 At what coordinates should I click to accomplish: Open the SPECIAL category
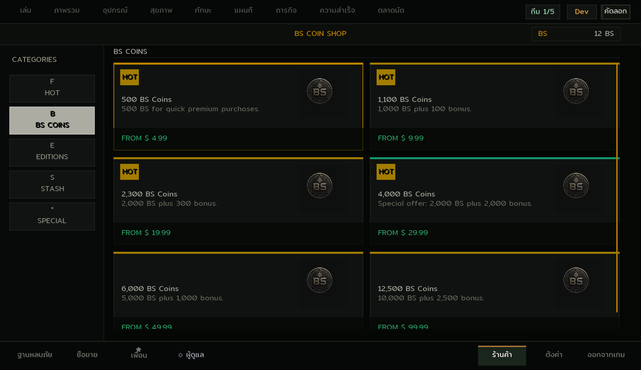click(52, 216)
